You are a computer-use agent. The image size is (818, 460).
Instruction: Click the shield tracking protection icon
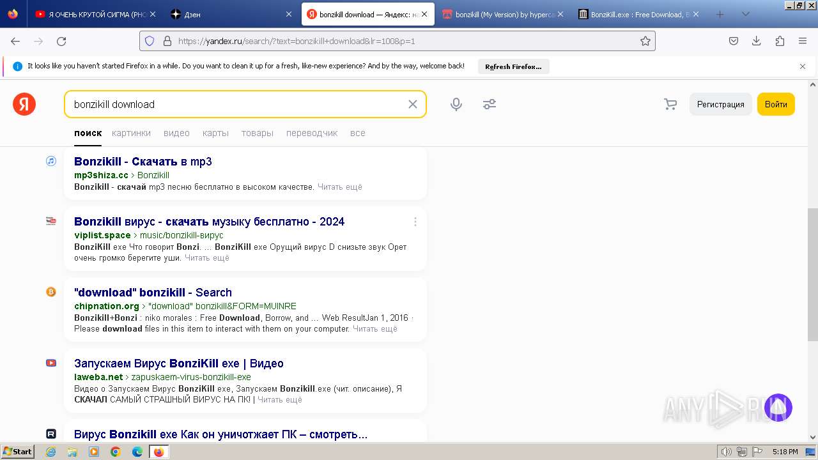point(150,41)
